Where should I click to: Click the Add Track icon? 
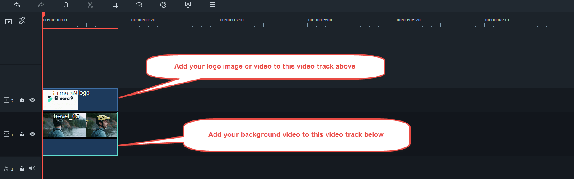pos(8,20)
